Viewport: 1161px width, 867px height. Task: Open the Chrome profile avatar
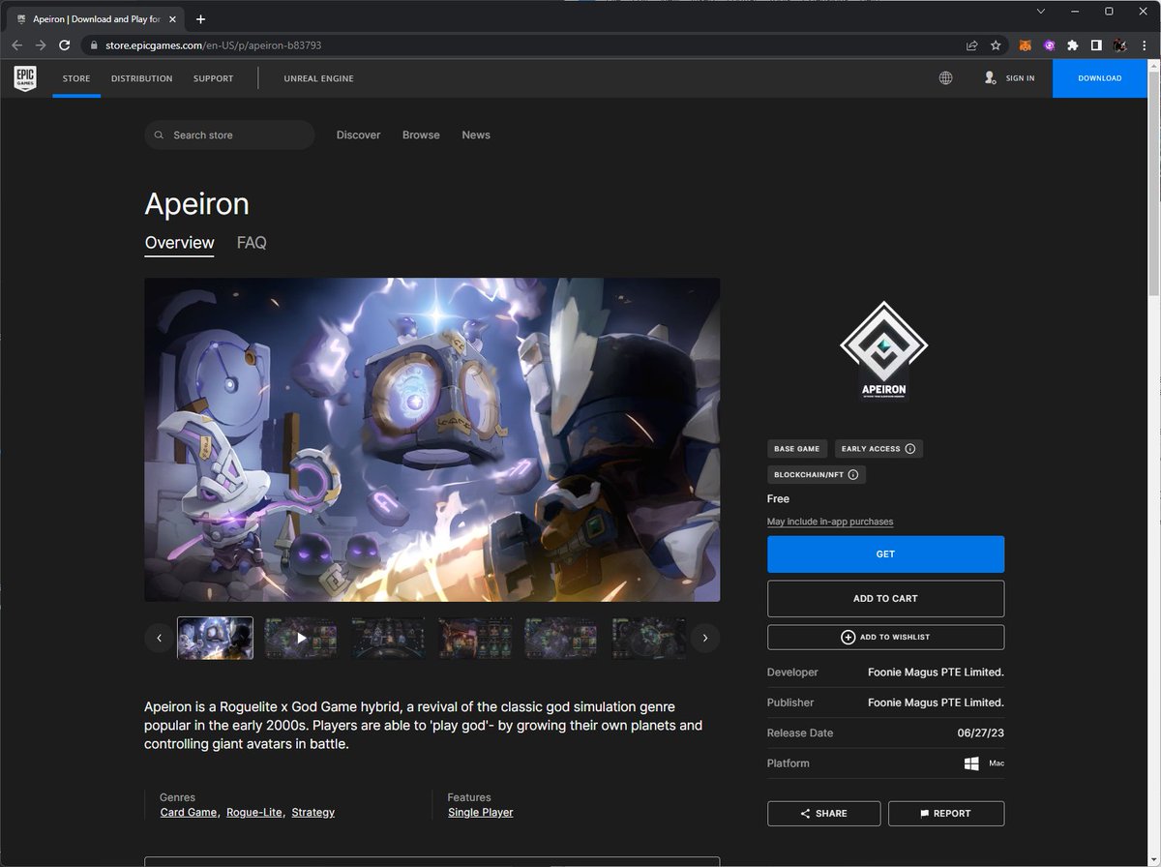click(x=1119, y=45)
